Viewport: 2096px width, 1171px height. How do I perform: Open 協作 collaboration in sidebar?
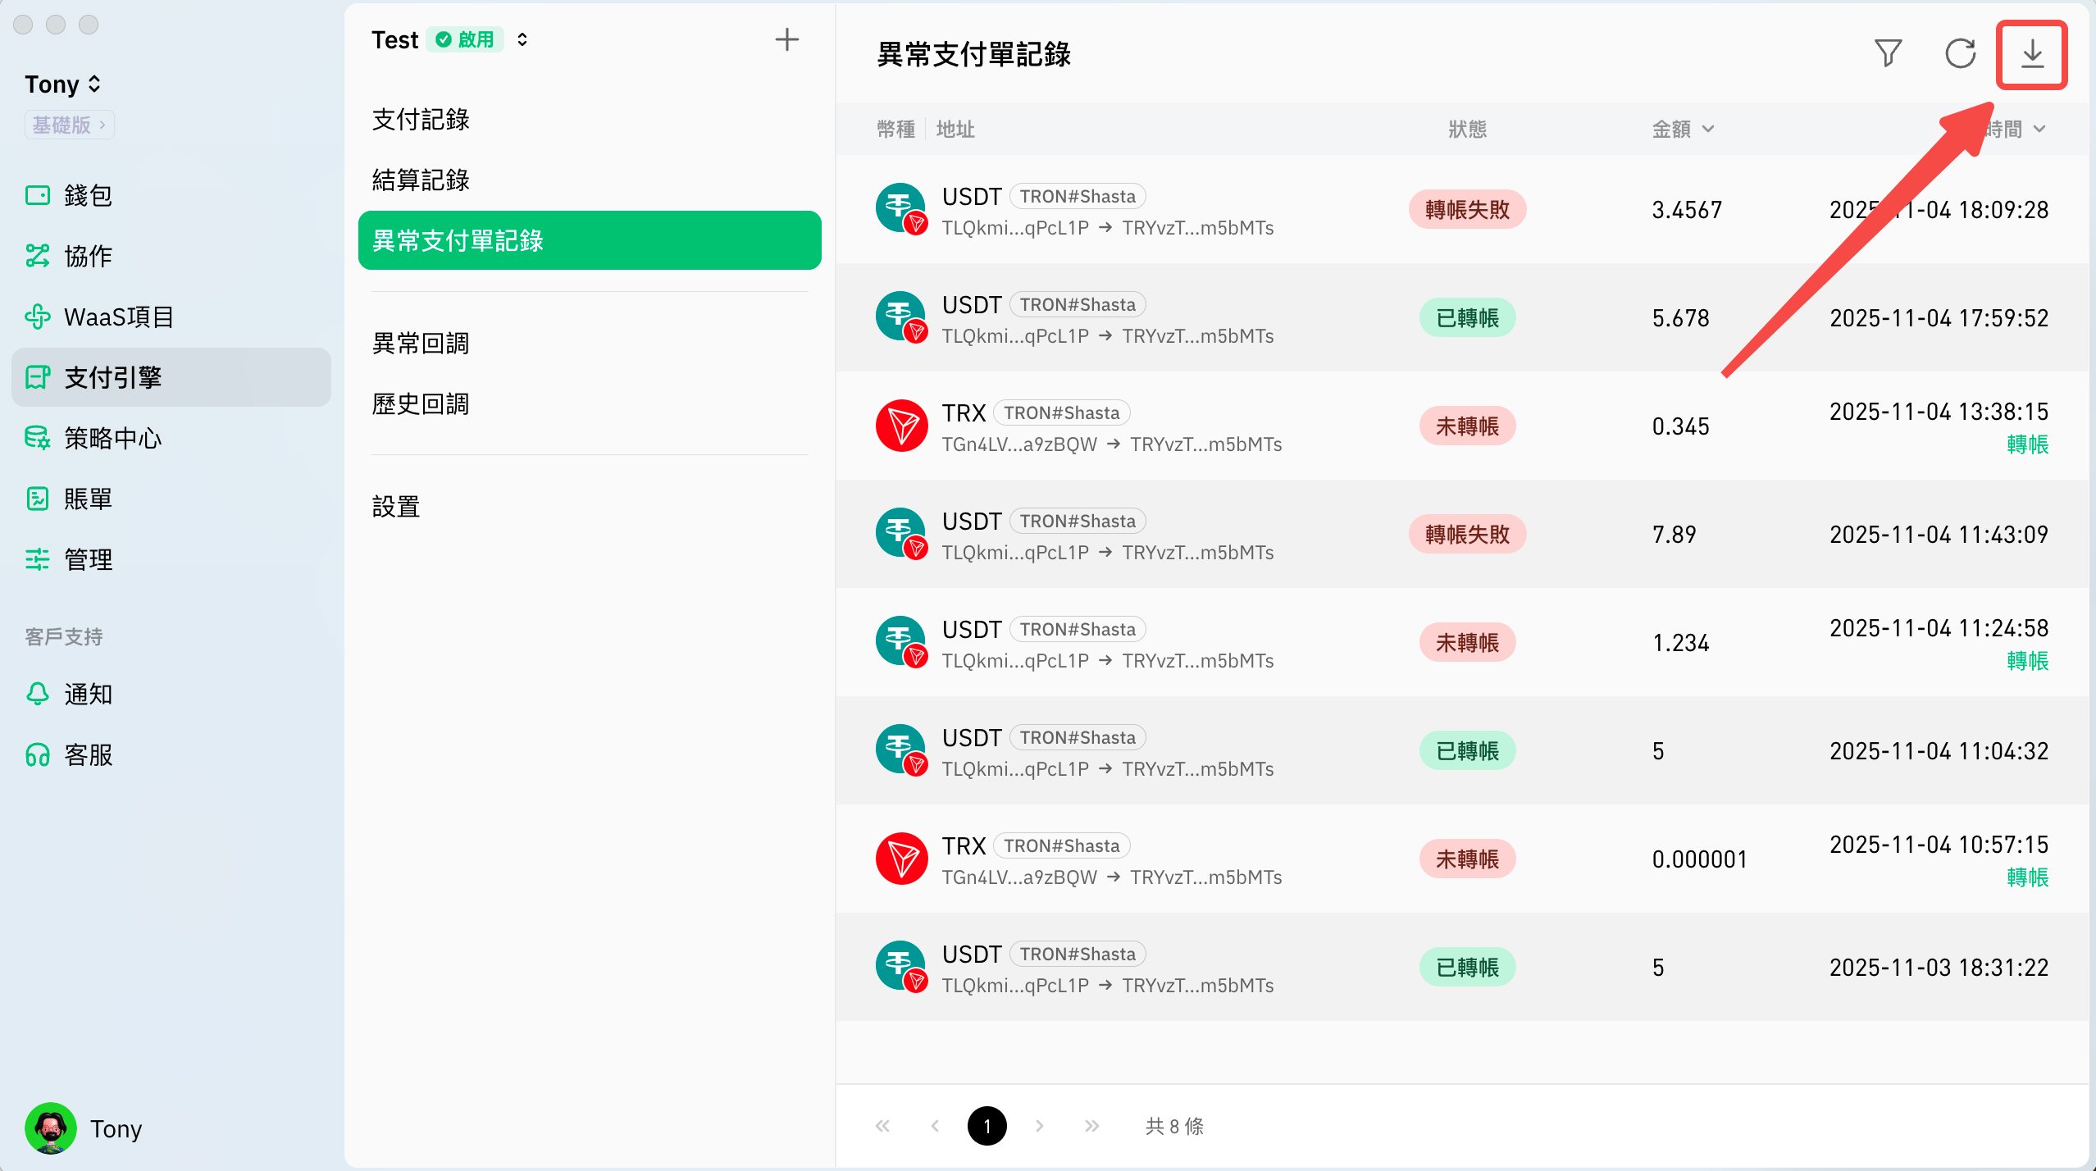(x=87, y=256)
